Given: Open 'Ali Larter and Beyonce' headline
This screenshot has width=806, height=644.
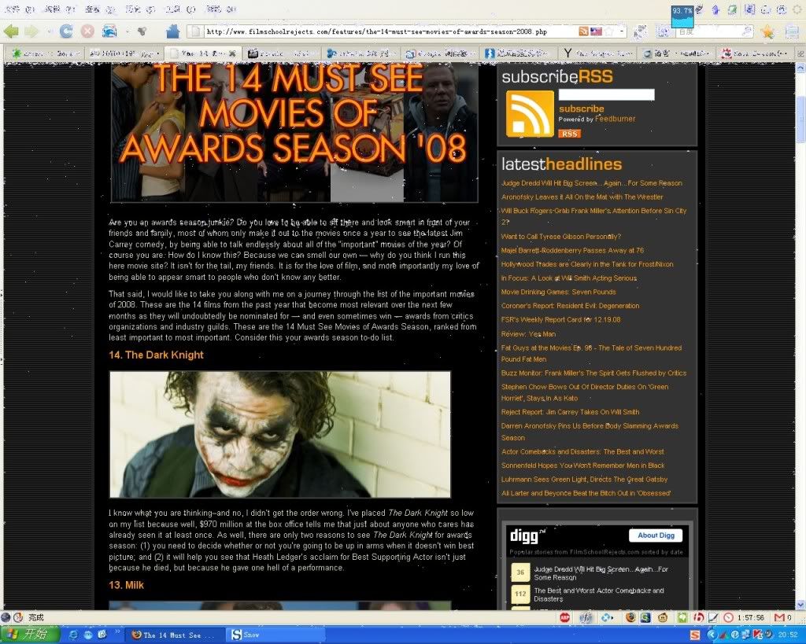Looking at the screenshot, I should [x=586, y=493].
